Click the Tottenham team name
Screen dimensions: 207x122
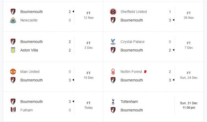129,102
